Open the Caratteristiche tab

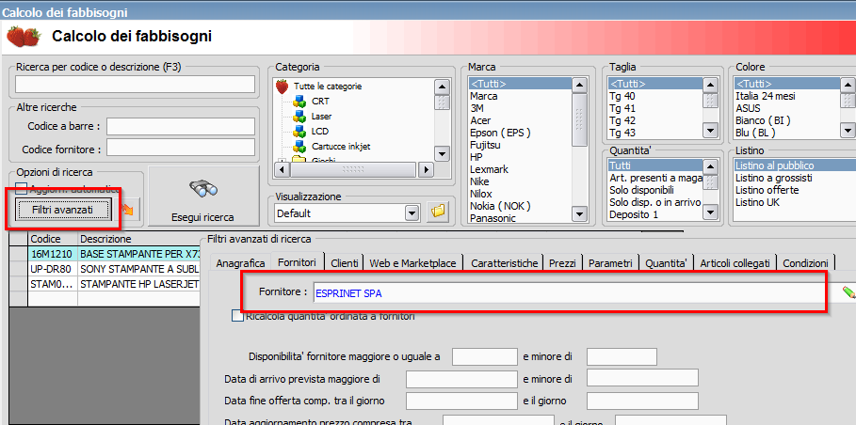505,263
